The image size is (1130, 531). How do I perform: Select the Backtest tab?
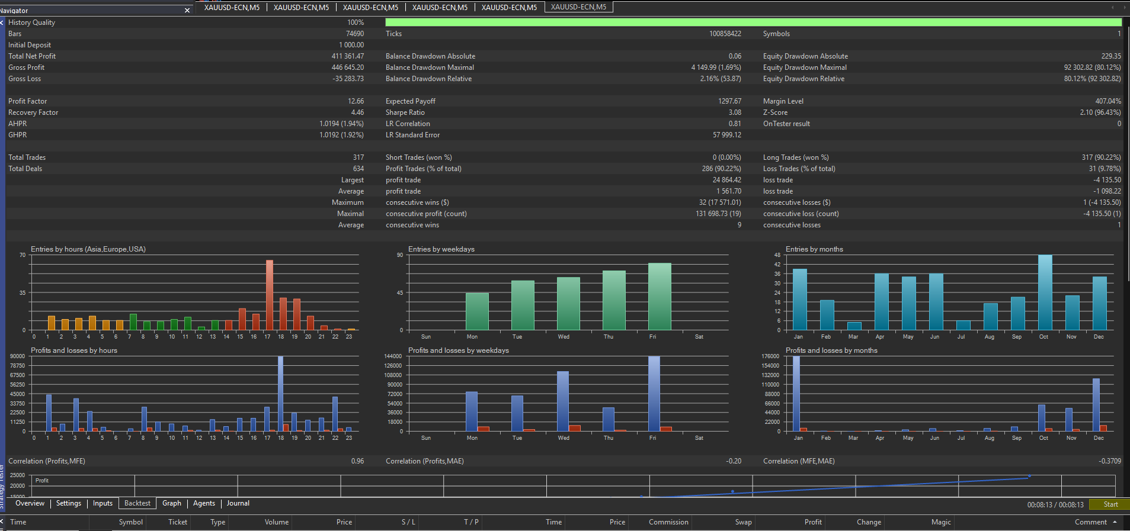click(x=137, y=503)
